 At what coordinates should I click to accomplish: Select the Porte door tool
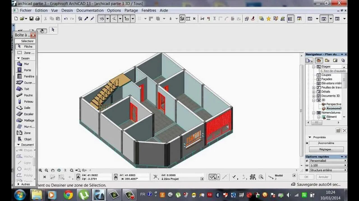25,70
